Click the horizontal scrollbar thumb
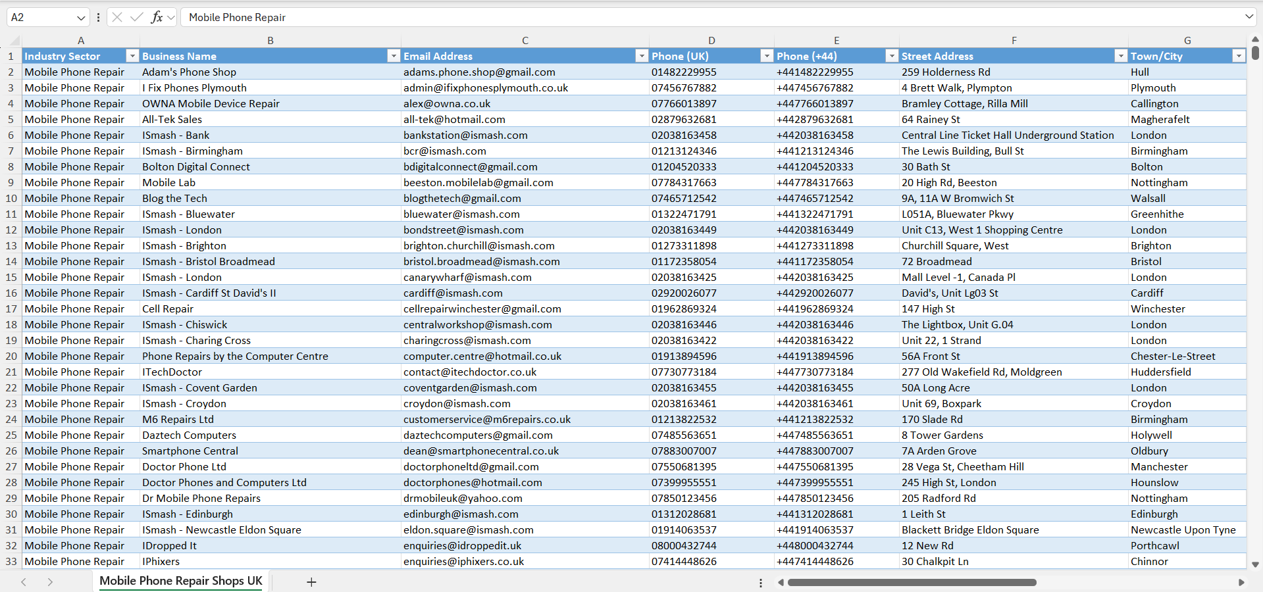1263x592 pixels. (912, 582)
